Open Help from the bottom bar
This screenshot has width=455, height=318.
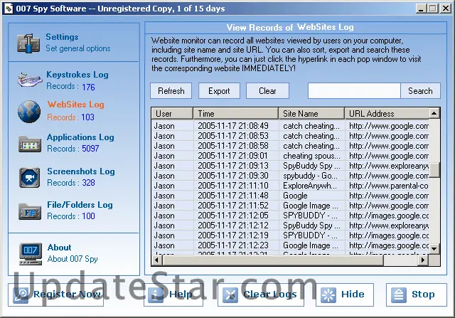[173, 295]
